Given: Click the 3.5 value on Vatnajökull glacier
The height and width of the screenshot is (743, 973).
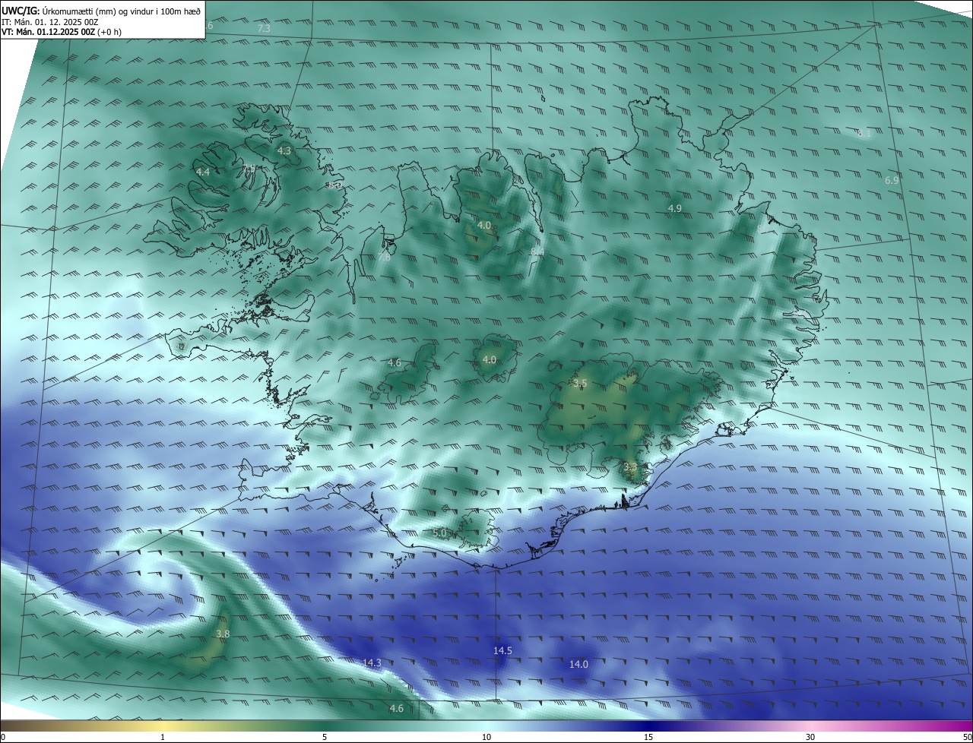Looking at the screenshot, I should click(x=580, y=384).
